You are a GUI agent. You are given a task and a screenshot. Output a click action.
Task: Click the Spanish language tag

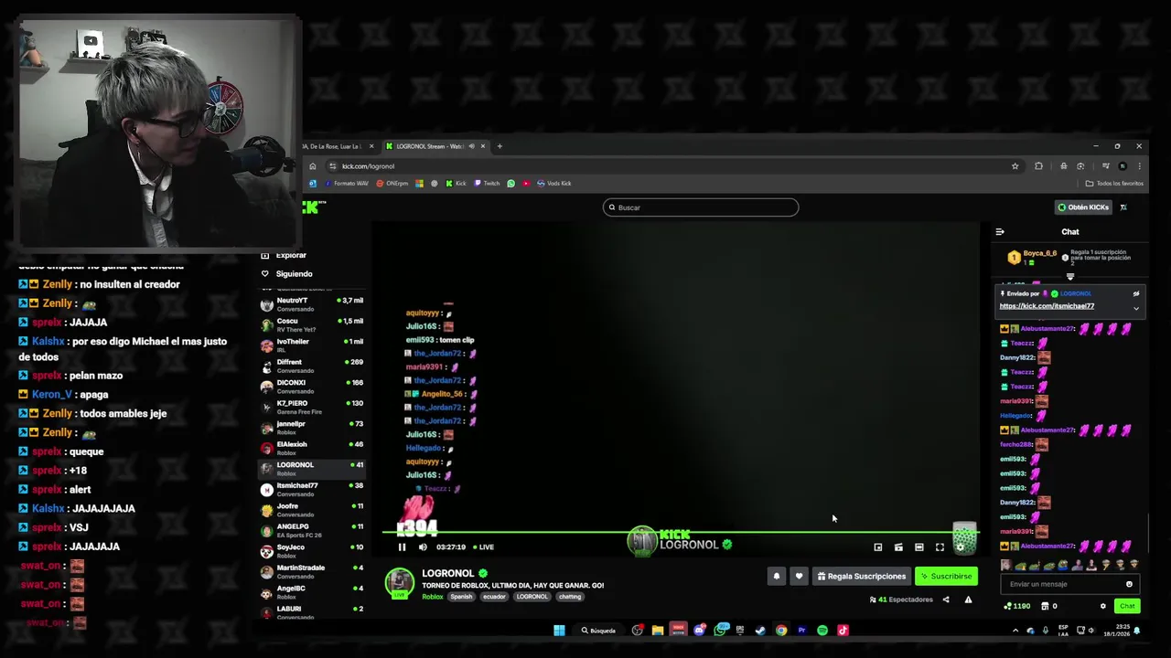pyautogui.click(x=461, y=597)
